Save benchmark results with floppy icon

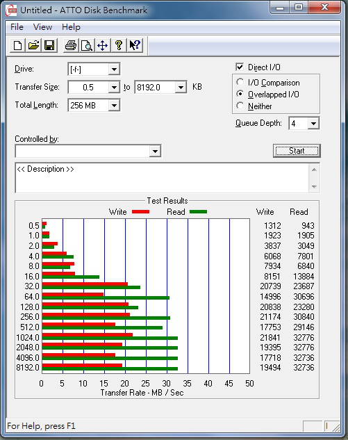(x=49, y=45)
